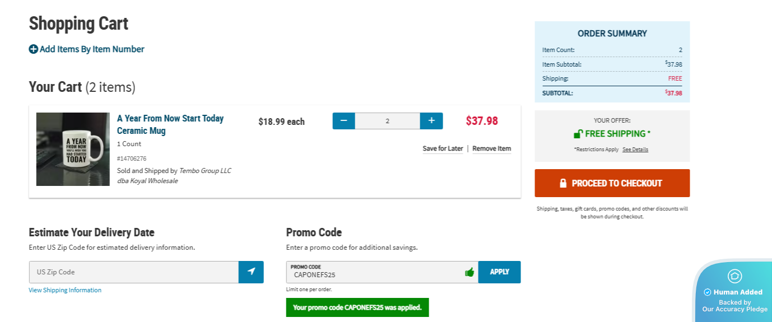
Task: Open the ceramic mug product thumbnail
Action: (x=73, y=149)
